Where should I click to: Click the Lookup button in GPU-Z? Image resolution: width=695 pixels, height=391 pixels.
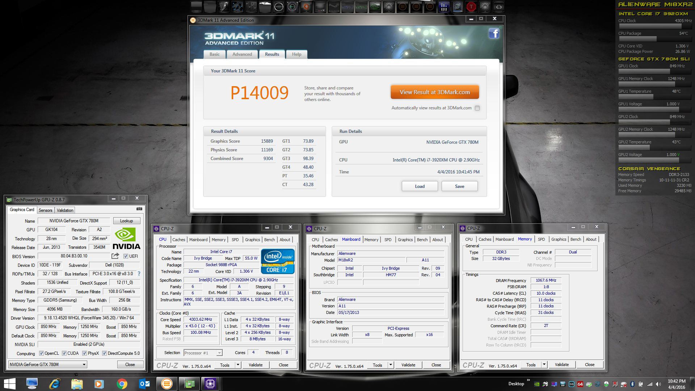point(126,221)
